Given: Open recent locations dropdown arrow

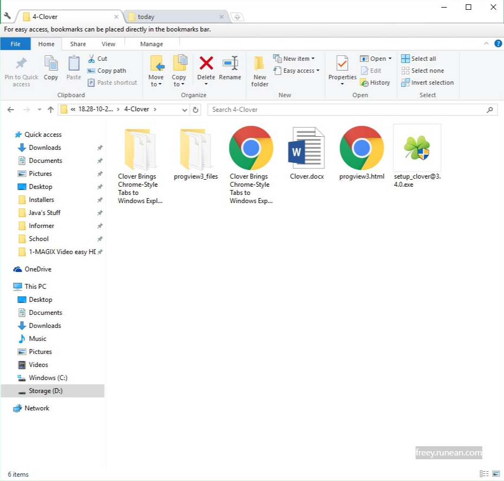Looking at the screenshot, I should [x=39, y=110].
